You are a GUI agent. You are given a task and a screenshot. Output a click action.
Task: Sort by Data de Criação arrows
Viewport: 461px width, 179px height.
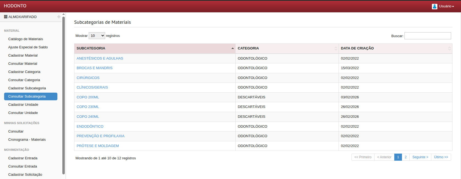tap(449, 48)
